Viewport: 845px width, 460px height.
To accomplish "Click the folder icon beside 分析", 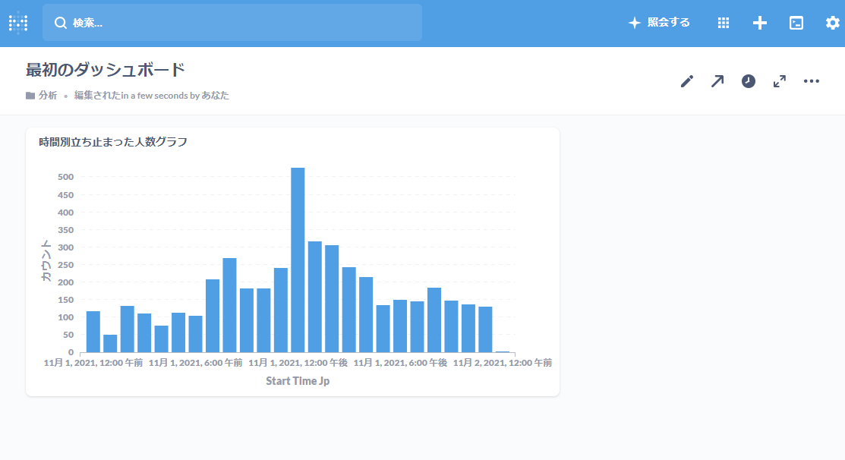I will (30, 96).
